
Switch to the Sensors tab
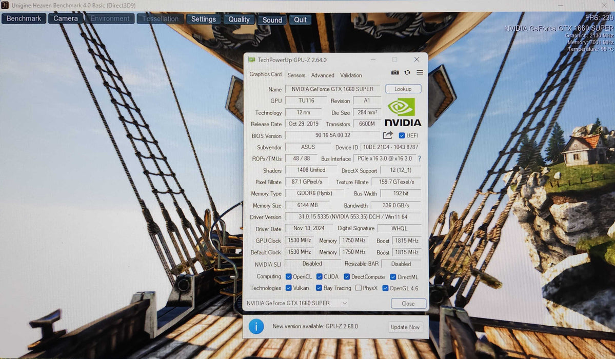click(296, 75)
